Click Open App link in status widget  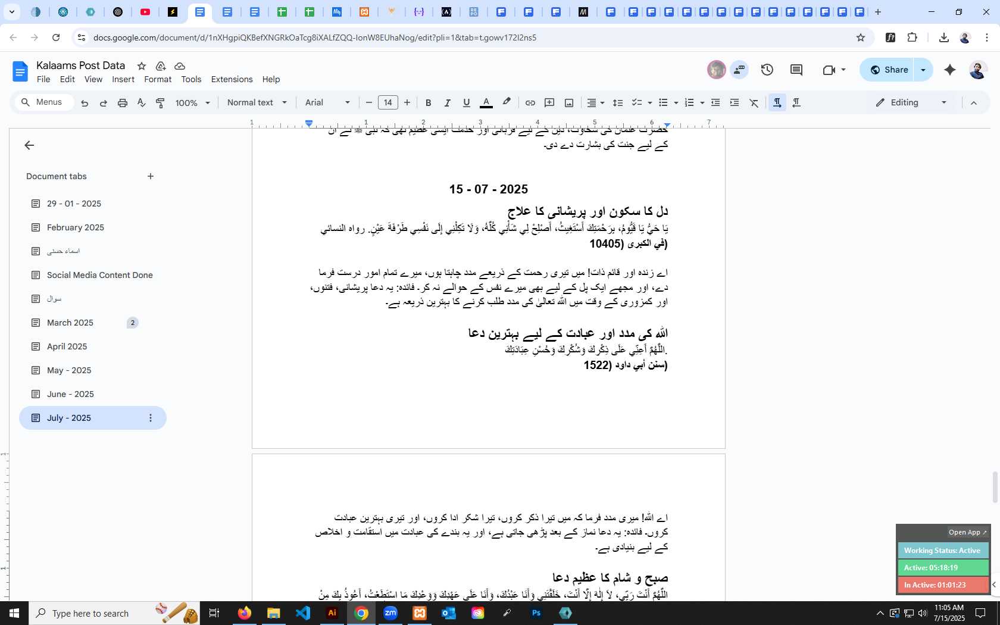[x=967, y=532]
